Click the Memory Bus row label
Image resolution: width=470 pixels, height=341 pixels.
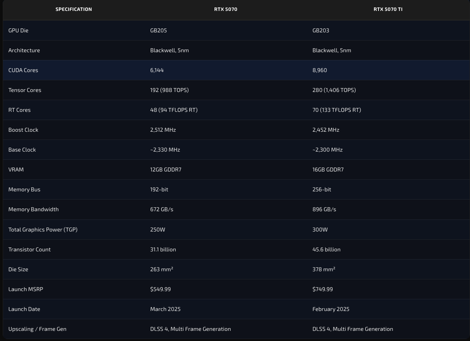pos(25,189)
